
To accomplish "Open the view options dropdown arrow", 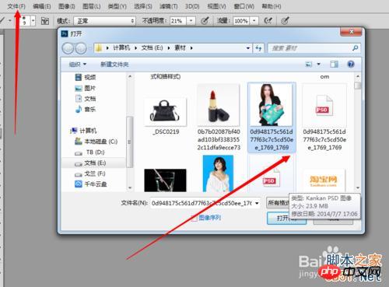I will point(319,64).
